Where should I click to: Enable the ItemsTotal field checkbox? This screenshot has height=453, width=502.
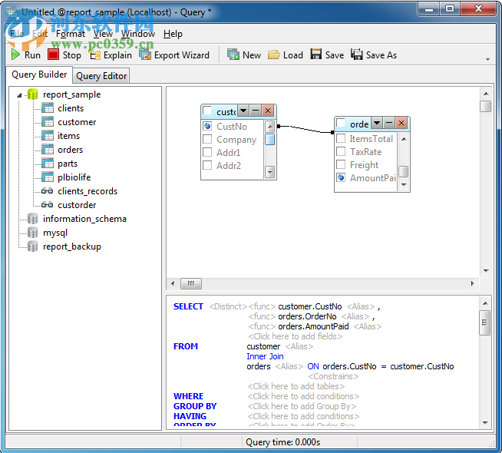(x=341, y=139)
